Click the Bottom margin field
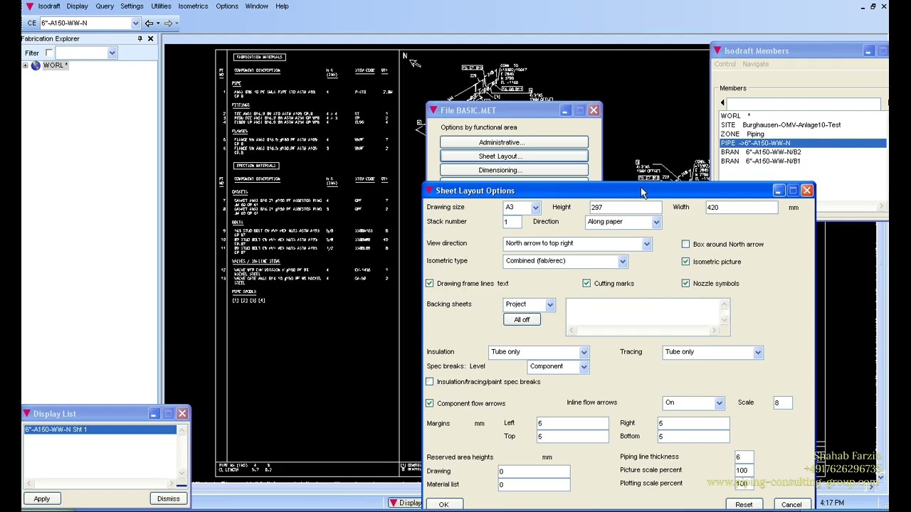The width and height of the screenshot is (911, 512). click(x=693, y=437)
